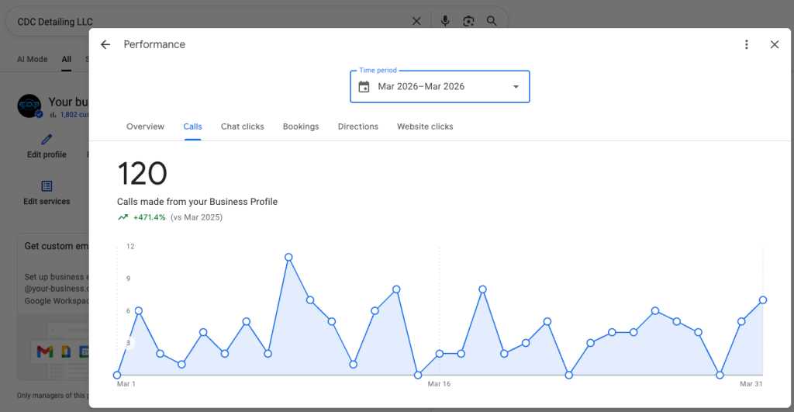Open Edit services list icon
This screenshot has width=794, height=412.
(47, 186)
